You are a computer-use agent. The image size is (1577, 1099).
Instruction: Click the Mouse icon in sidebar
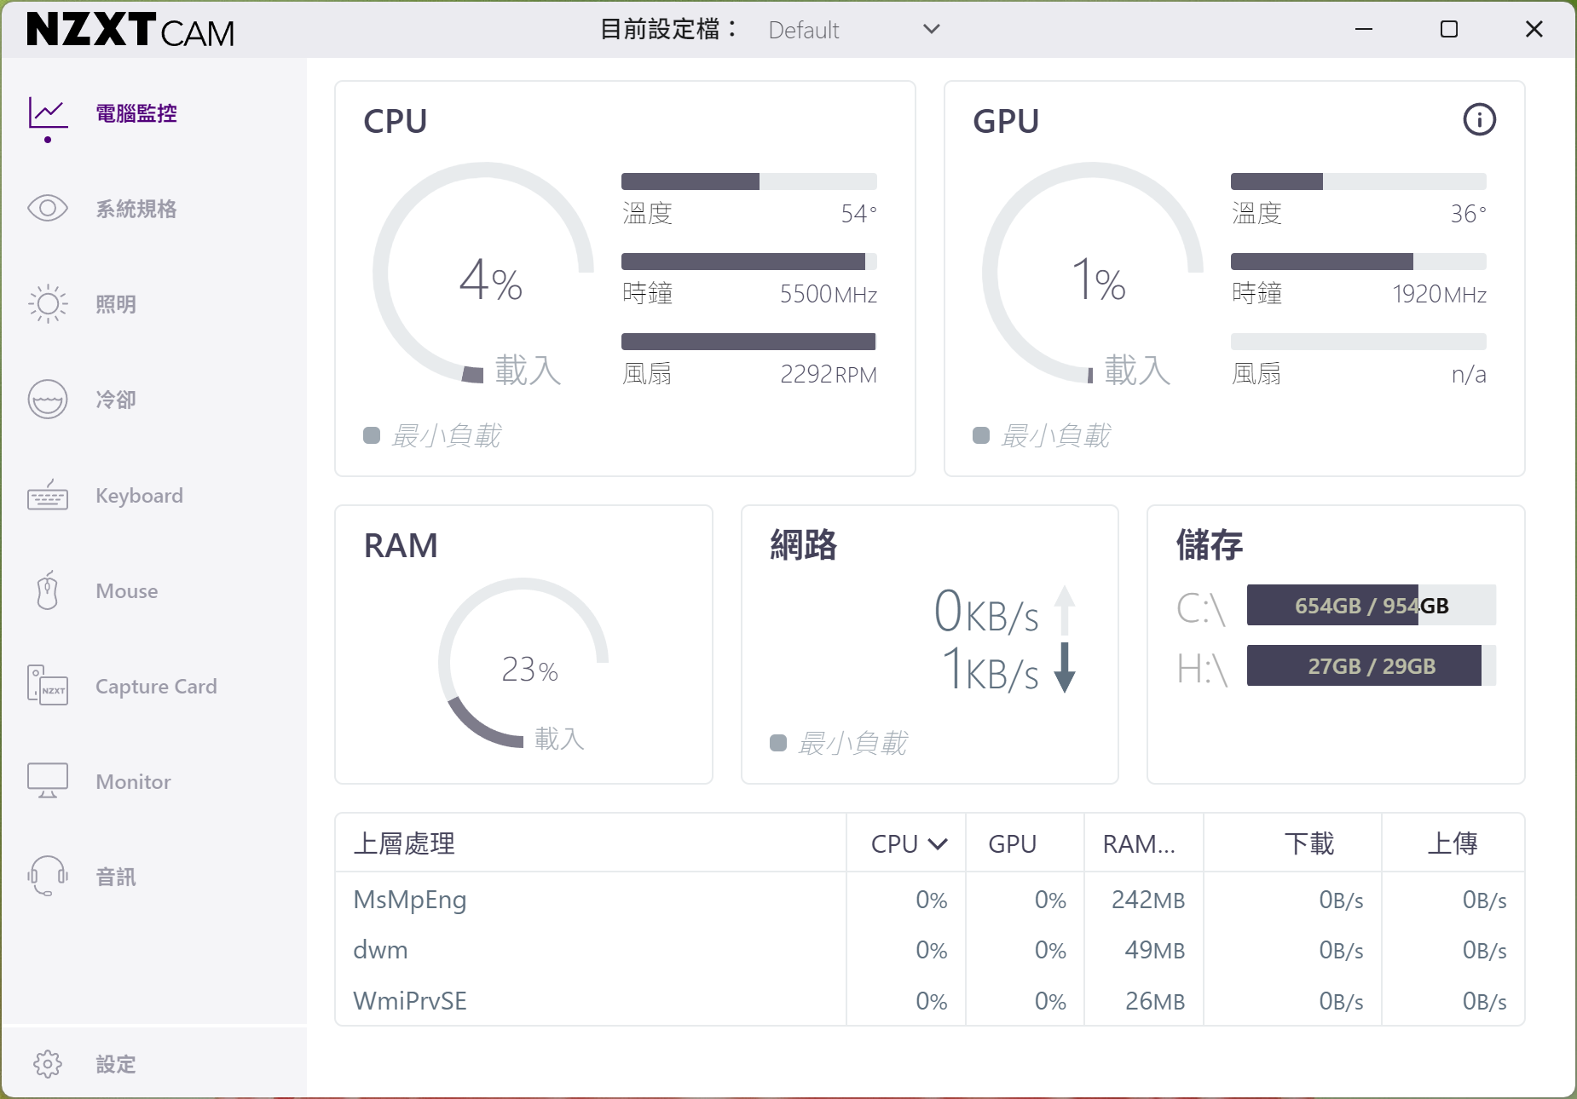coord(48,590)
